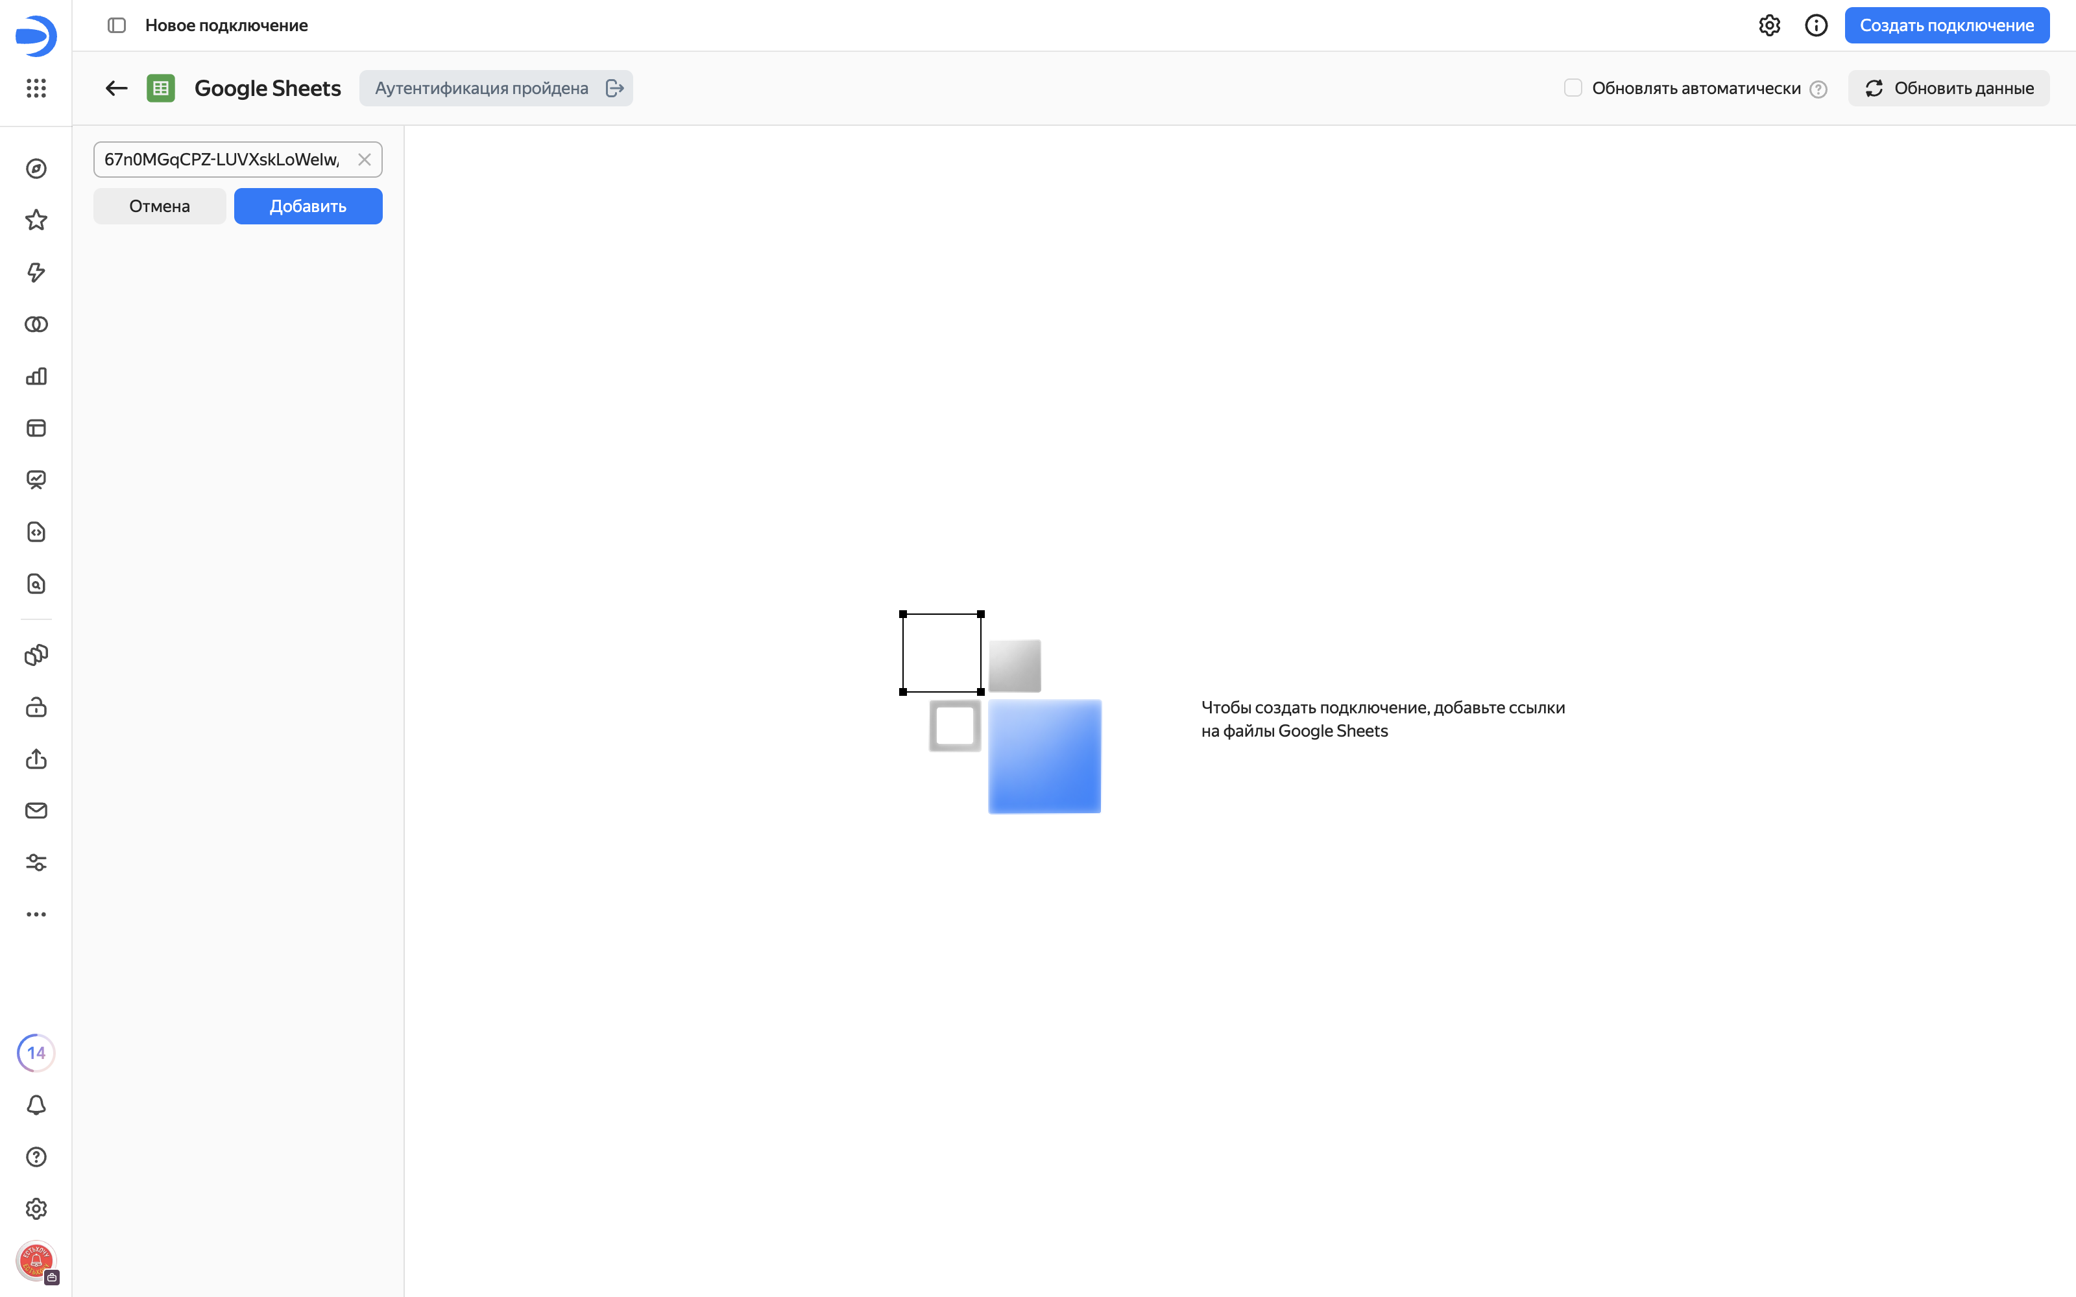Open the three-dots more menu
This screenshot has height=1297, width=2076.
pos(36,914)
